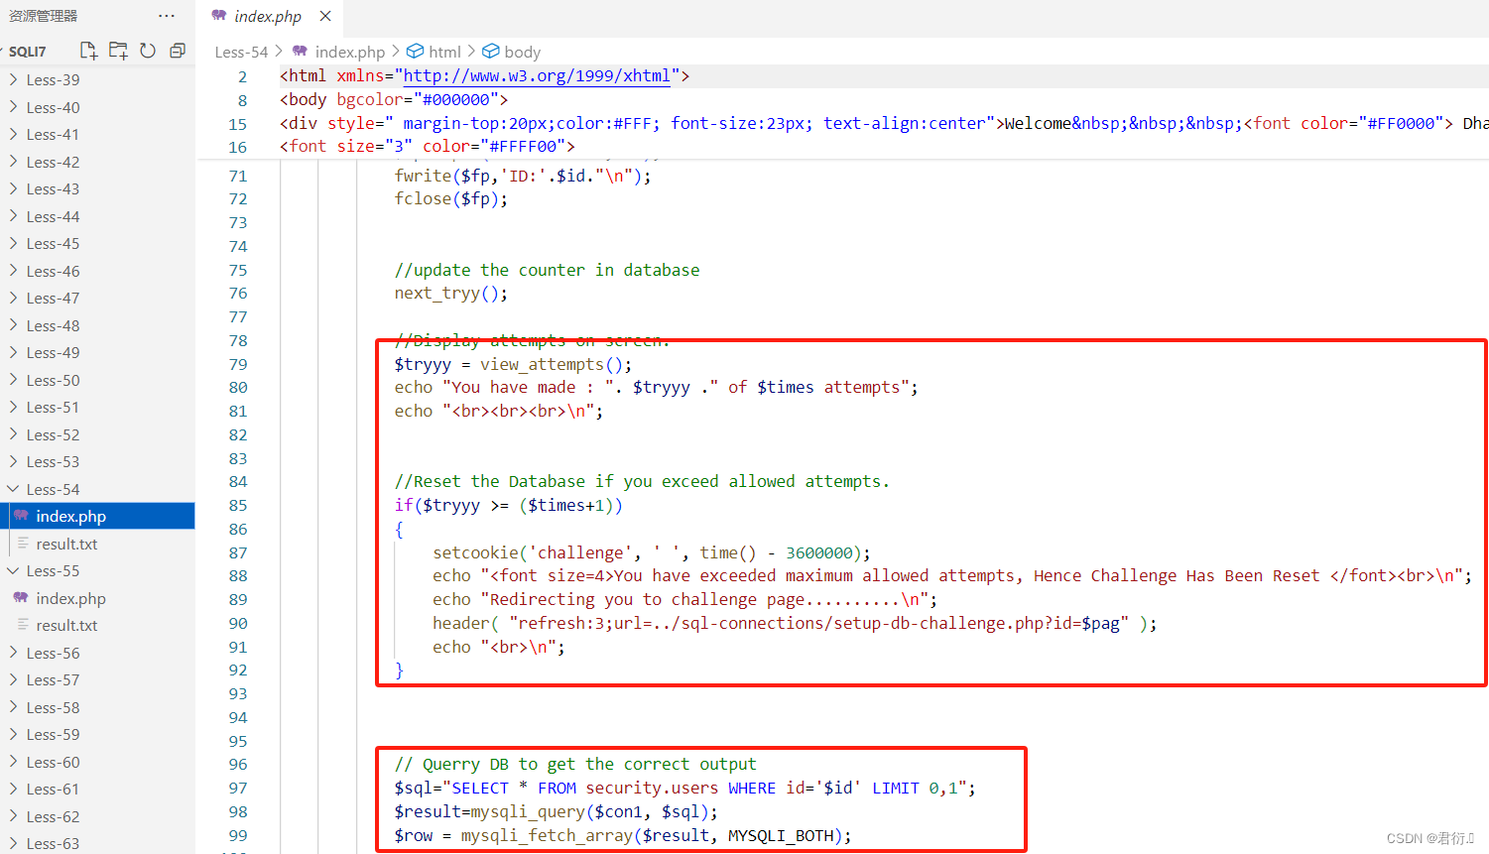
Task: Click the setcookie('challenge' code line
Action: click(652, 553)
